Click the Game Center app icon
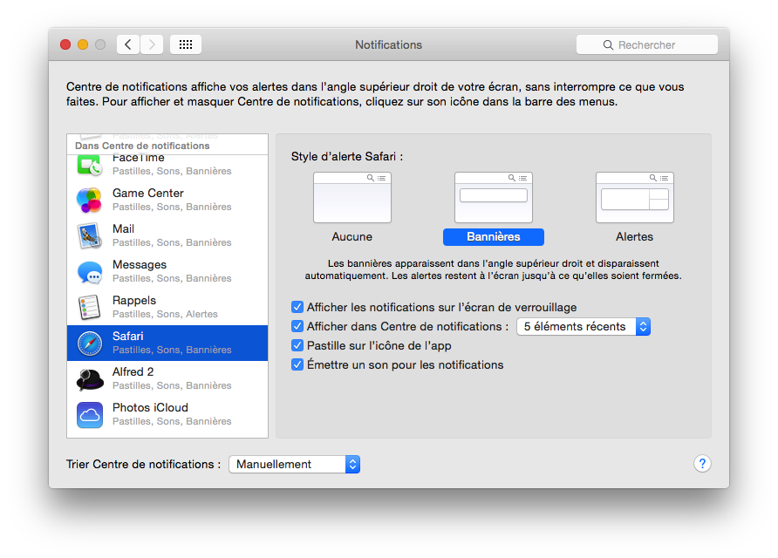778x558 pixels. (89, 200)
